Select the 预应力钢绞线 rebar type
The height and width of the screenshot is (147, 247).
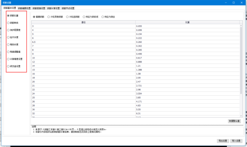[x=90, y=17]
